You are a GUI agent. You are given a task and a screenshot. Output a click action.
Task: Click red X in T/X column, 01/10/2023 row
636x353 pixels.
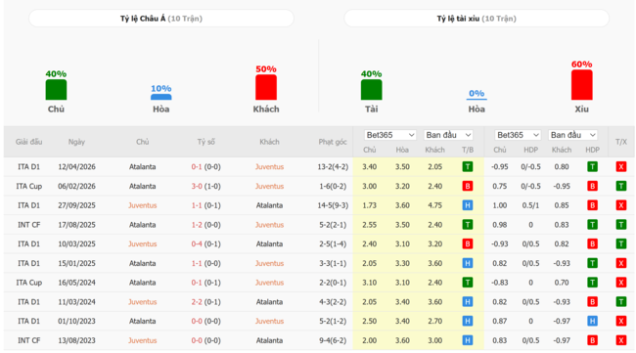[x=621, y=321]
